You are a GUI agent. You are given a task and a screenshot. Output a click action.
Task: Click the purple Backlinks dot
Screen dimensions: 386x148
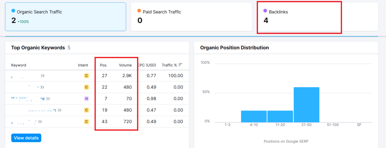coord(265,11)
